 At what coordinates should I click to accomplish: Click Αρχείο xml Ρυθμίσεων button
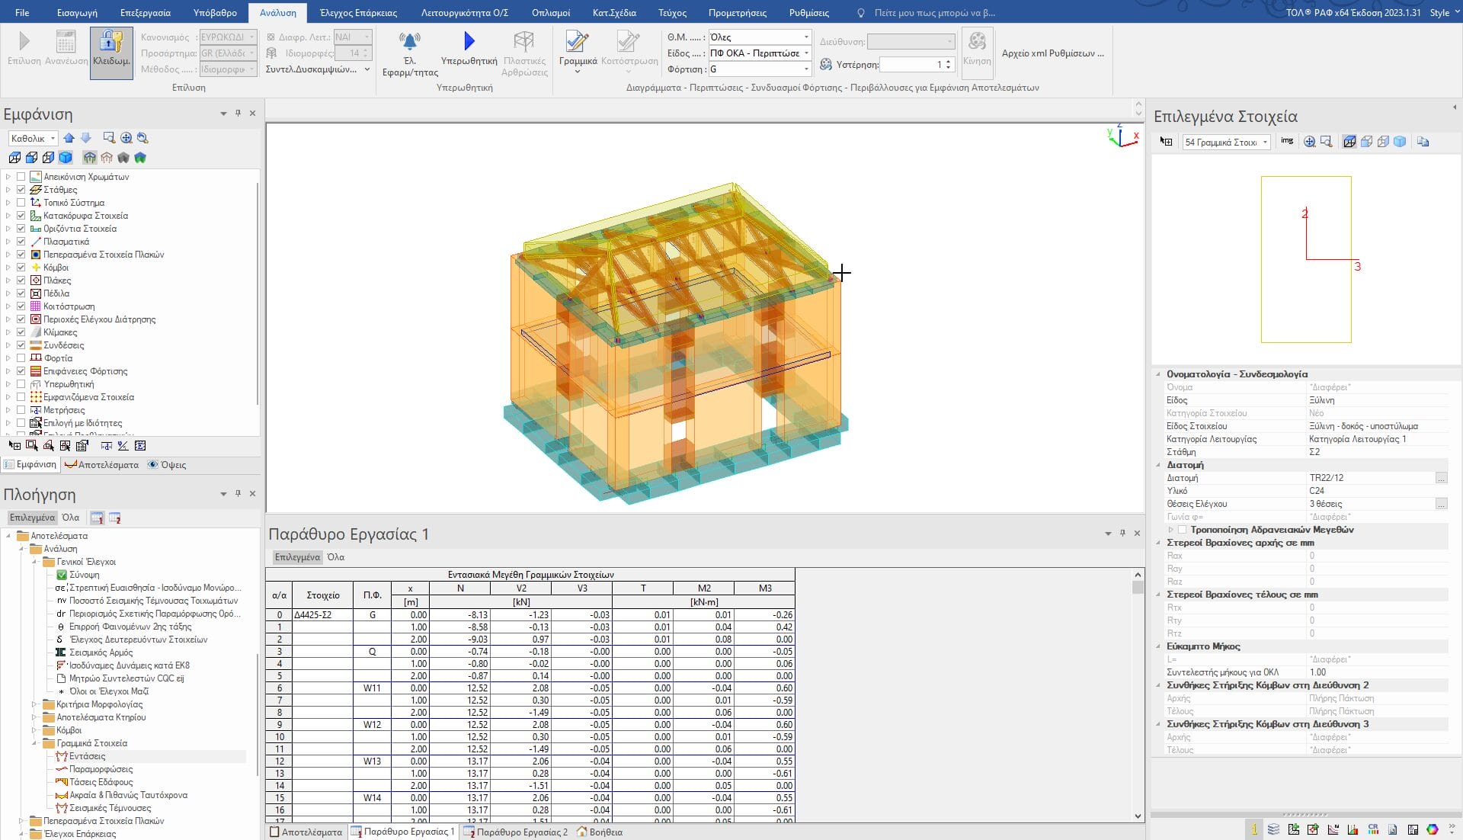tap(1052, 53)
